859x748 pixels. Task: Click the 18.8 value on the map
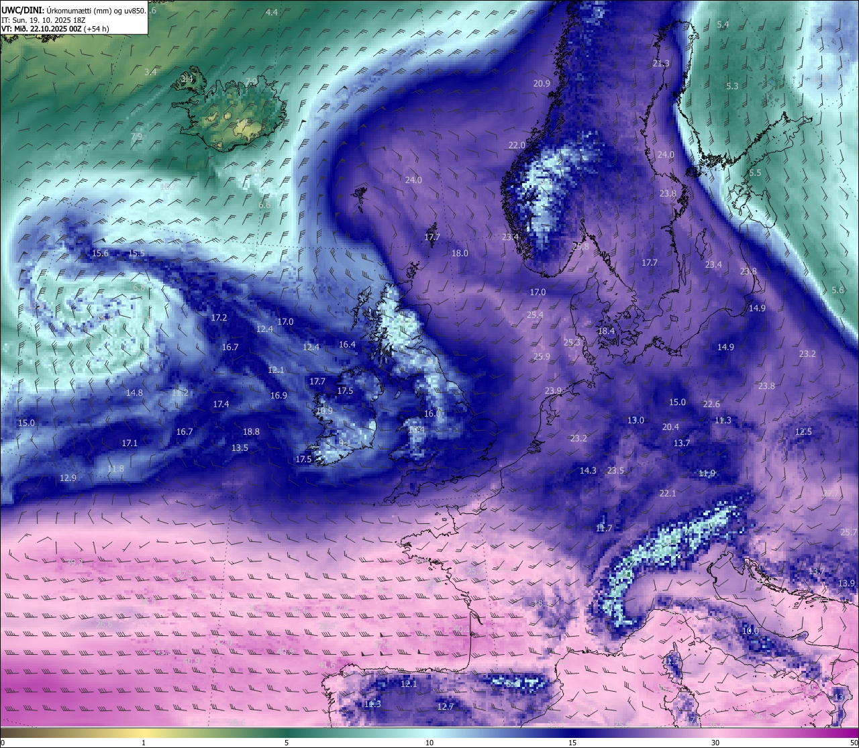pos(251,431)
